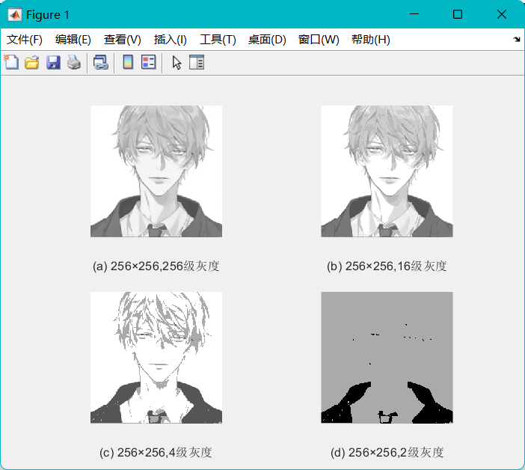Image resolution: width=525 pixels, height=470 pixels.
Task: Select the 2-level grayscale image
Action: pyautogui.click(x=387, y=358)
